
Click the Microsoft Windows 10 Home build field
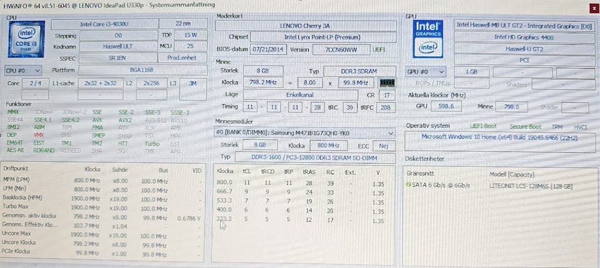point(500,142)
